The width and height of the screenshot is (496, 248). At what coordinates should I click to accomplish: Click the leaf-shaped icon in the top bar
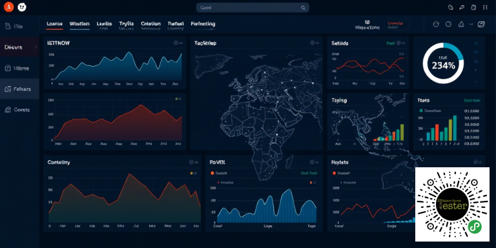tap(451, 7)
